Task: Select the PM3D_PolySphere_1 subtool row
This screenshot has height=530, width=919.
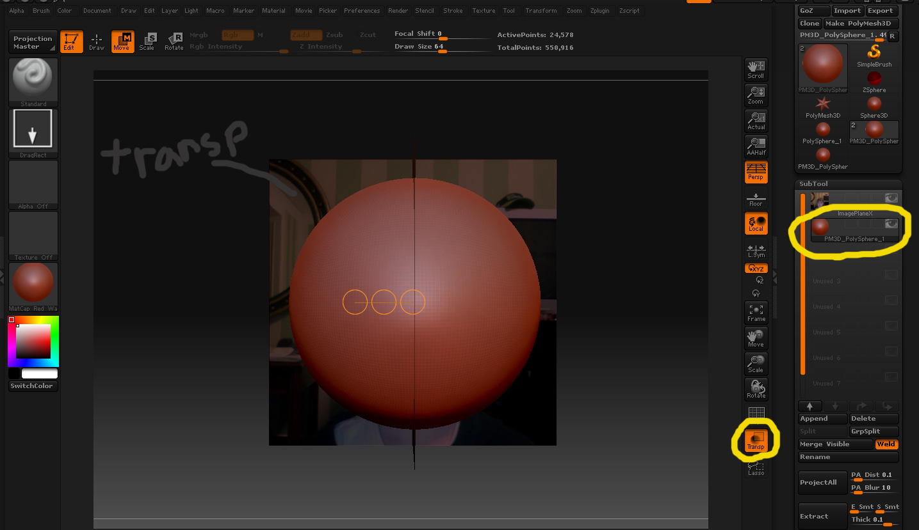Action: tap(854, 230)
